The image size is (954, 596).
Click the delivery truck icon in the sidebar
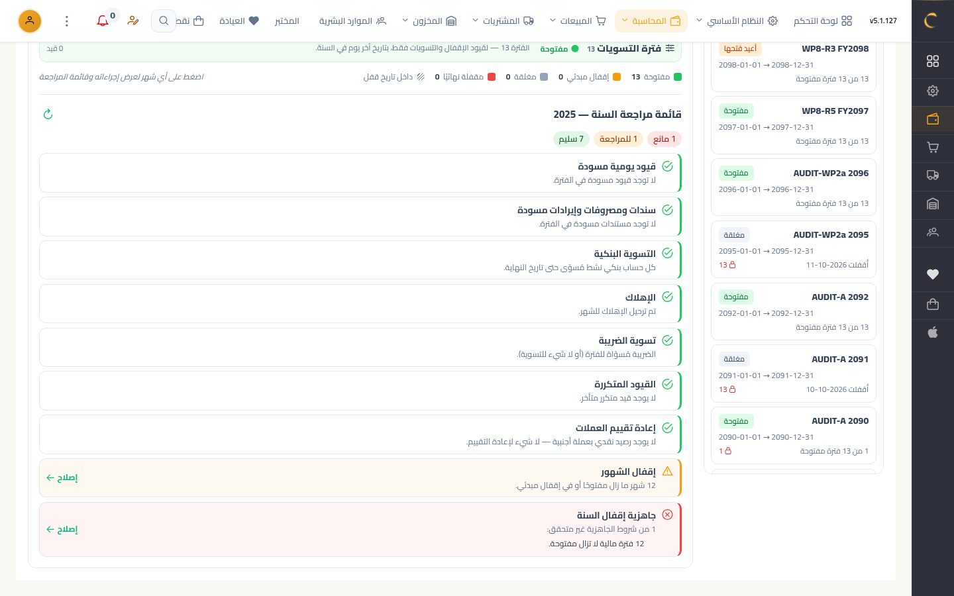tap(933, 175)
